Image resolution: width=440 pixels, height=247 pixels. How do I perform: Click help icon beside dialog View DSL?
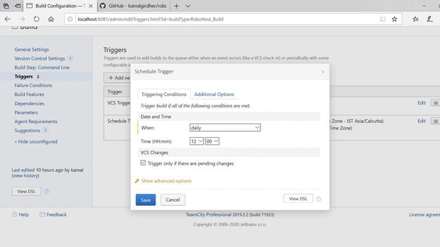pos(318,199)
